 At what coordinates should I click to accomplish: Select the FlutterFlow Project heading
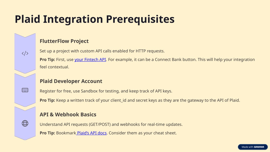pyautogui.click(x=64, y=41)
